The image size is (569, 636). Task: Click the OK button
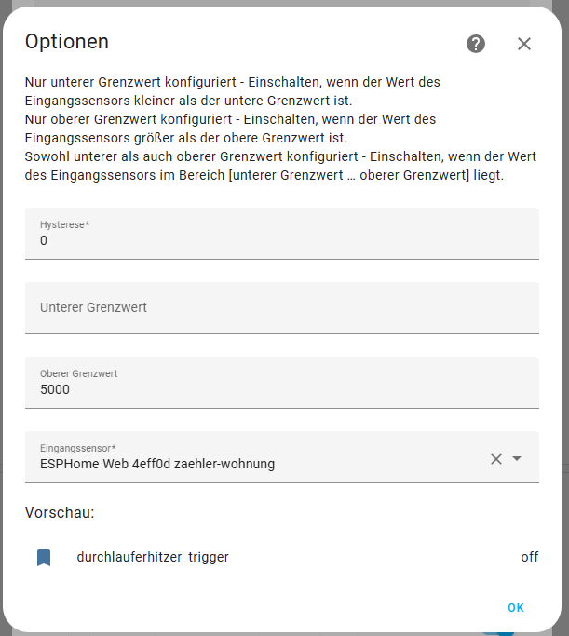(516, 608)
